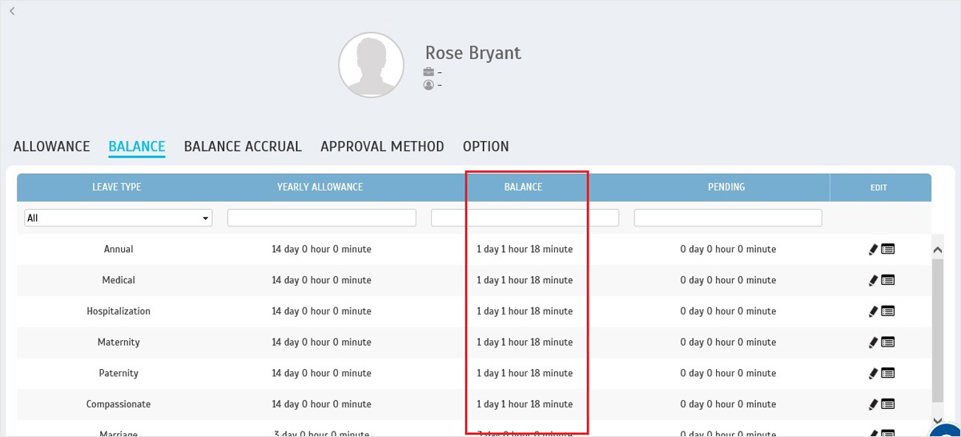Go to the APPROVAL METHOD tab
Image resolution: width=961 pixels, height=437 pixels.
click(x=382, y=146)
